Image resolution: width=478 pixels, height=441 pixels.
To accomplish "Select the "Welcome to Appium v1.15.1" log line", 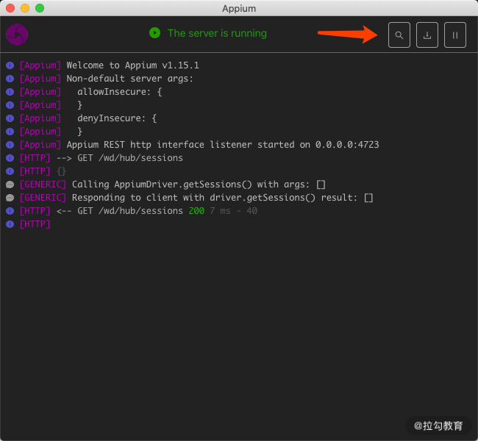I will [x=109, y=65].
